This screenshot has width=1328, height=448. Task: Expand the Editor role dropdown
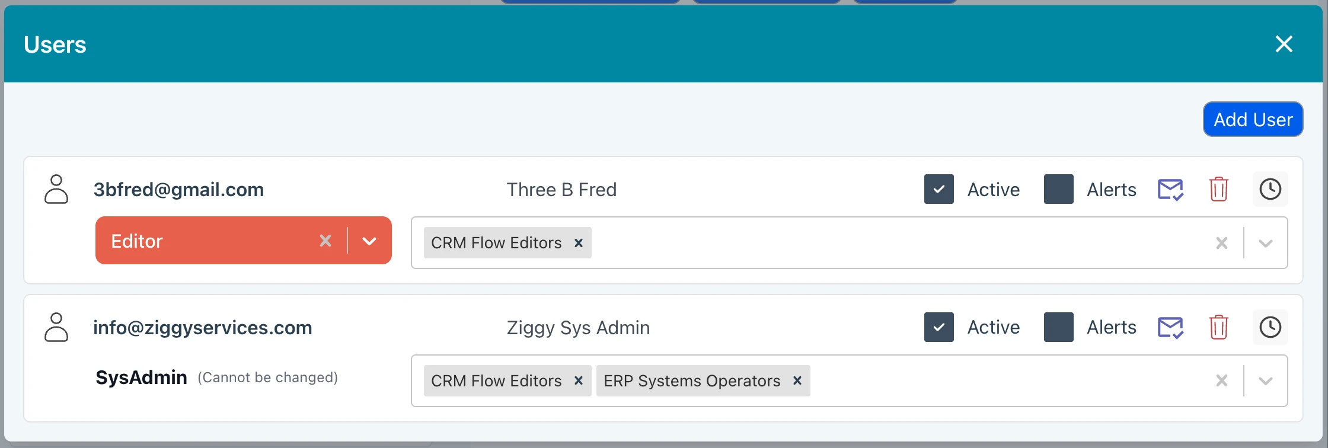(369, 241)
